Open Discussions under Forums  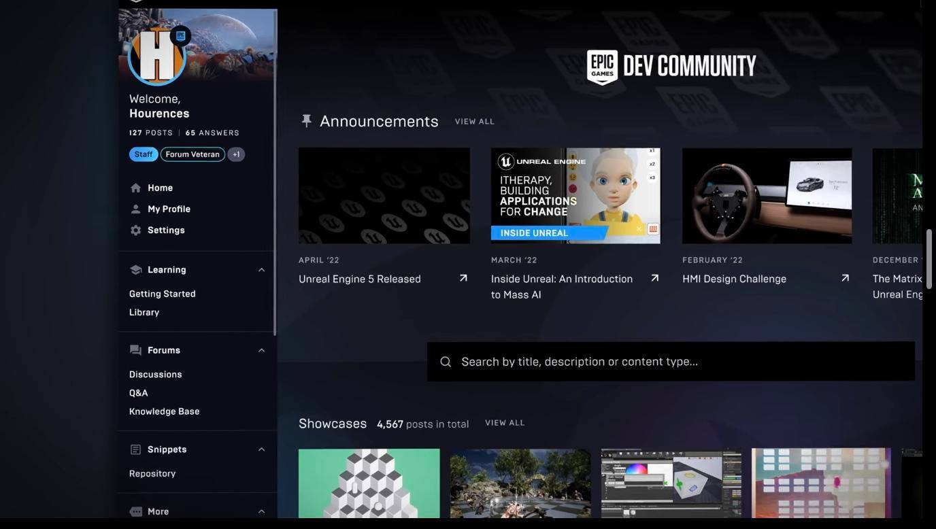coord(156,375)
